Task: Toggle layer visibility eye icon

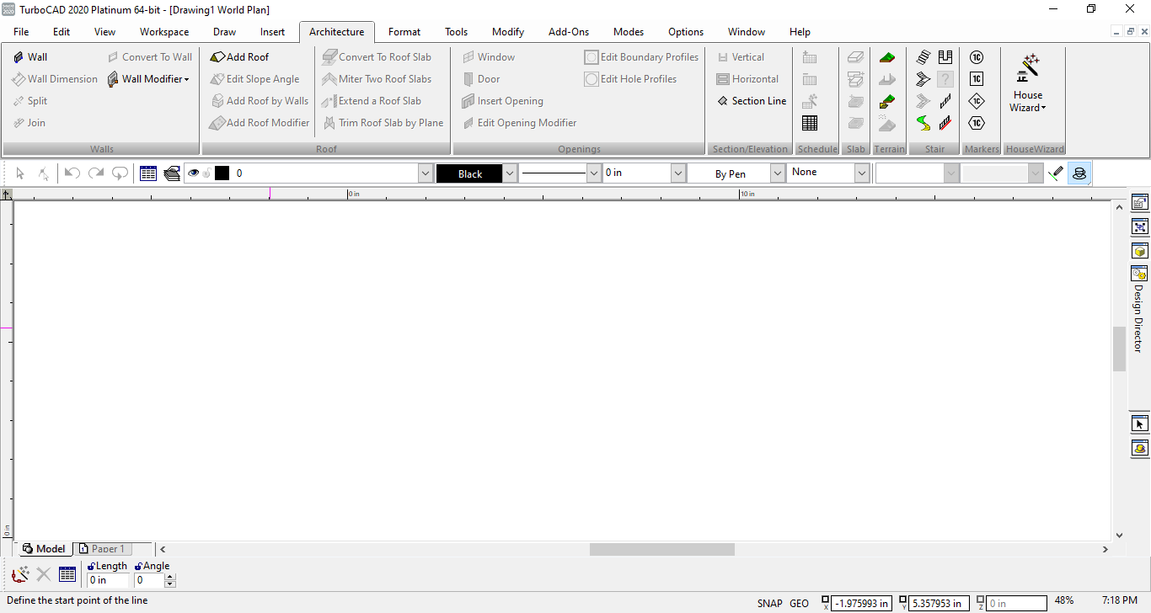Action: click(x=194, y=173)
